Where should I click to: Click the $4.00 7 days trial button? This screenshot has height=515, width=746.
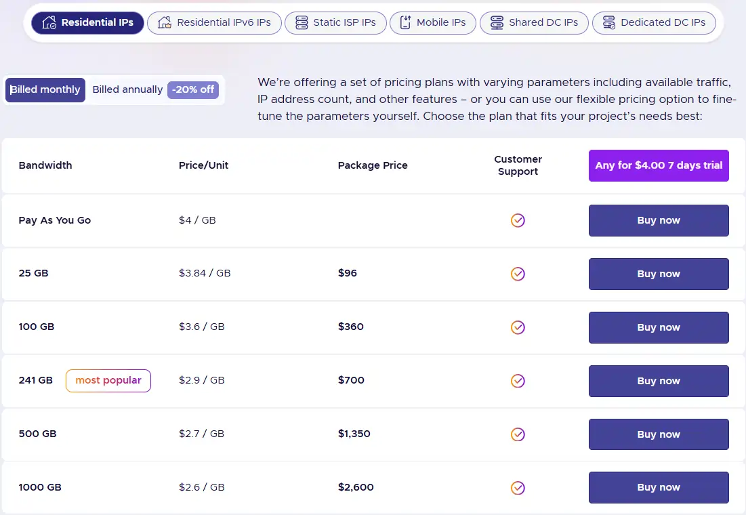coord(658,165)
